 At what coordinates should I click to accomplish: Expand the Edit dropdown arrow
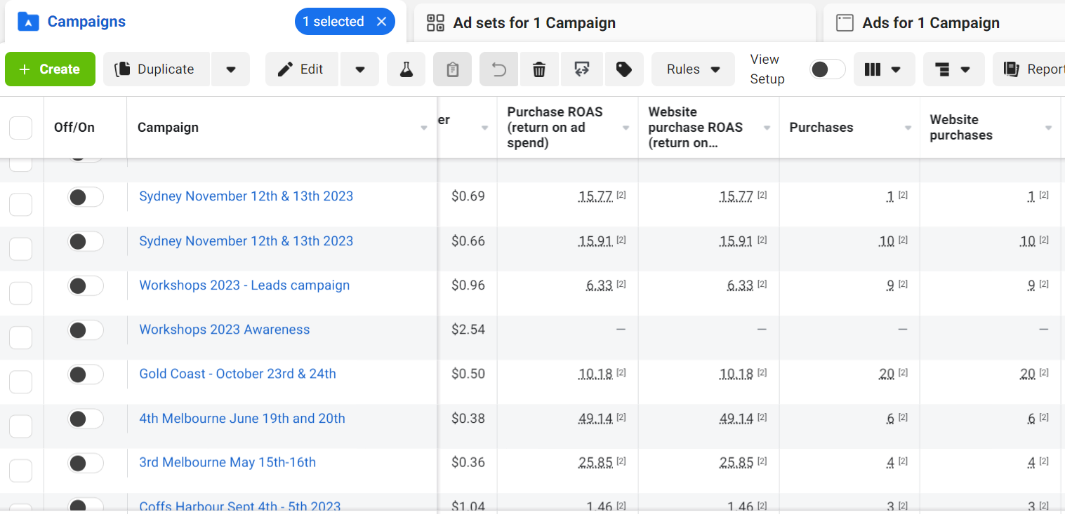[x=359, y=69]
